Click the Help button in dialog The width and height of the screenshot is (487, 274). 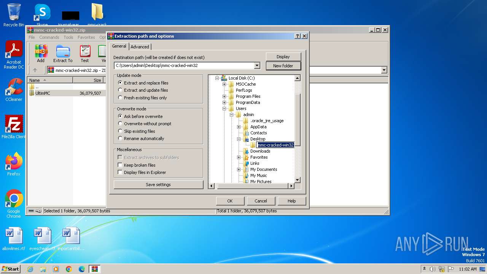click(291, 201)
